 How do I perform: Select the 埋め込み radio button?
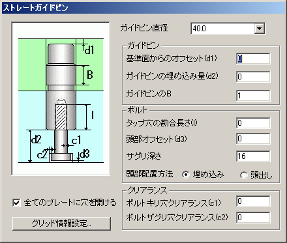(x=186, y=175)
